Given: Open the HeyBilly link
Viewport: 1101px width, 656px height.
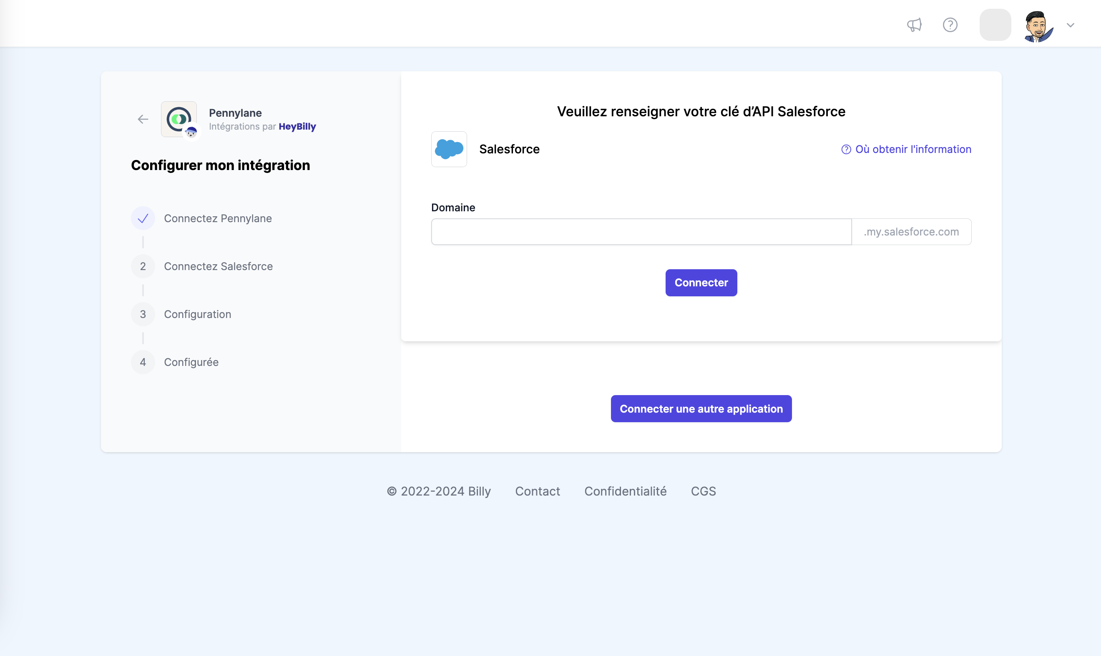Looking at the screenshot, I should coord(297,126).
